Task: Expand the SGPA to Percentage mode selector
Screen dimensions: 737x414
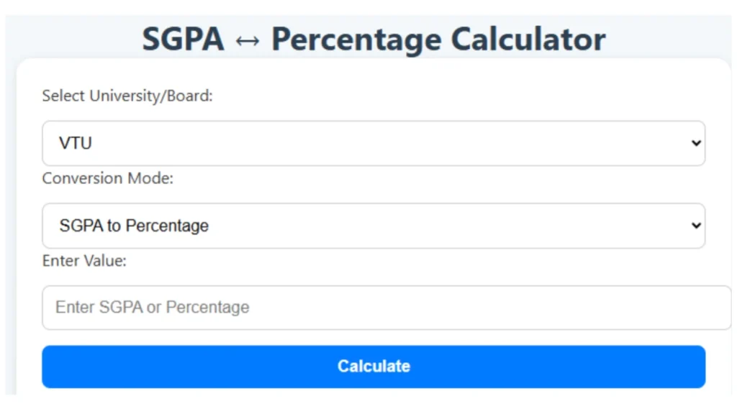Action: click(x=374, y=226)
